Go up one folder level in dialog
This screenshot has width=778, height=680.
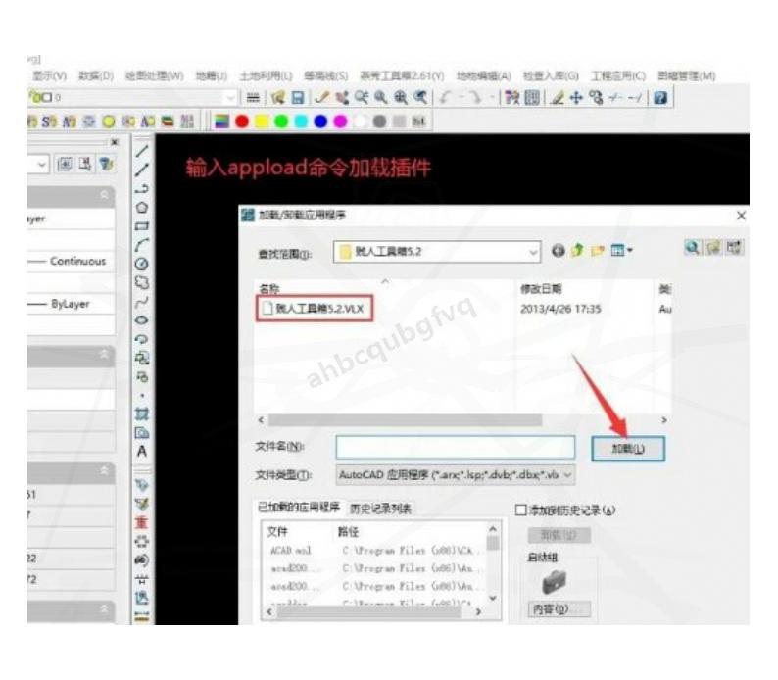pyautogui.click(x=577, y=251)
